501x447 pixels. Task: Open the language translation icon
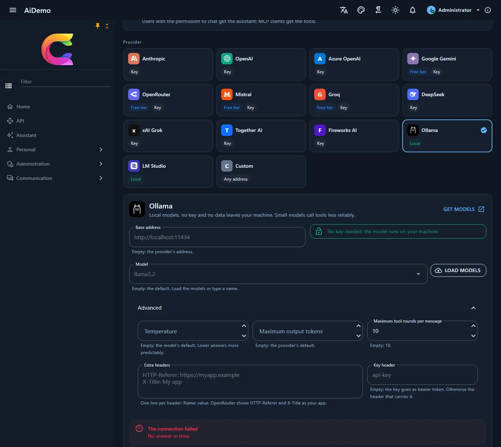coord(344,10)
